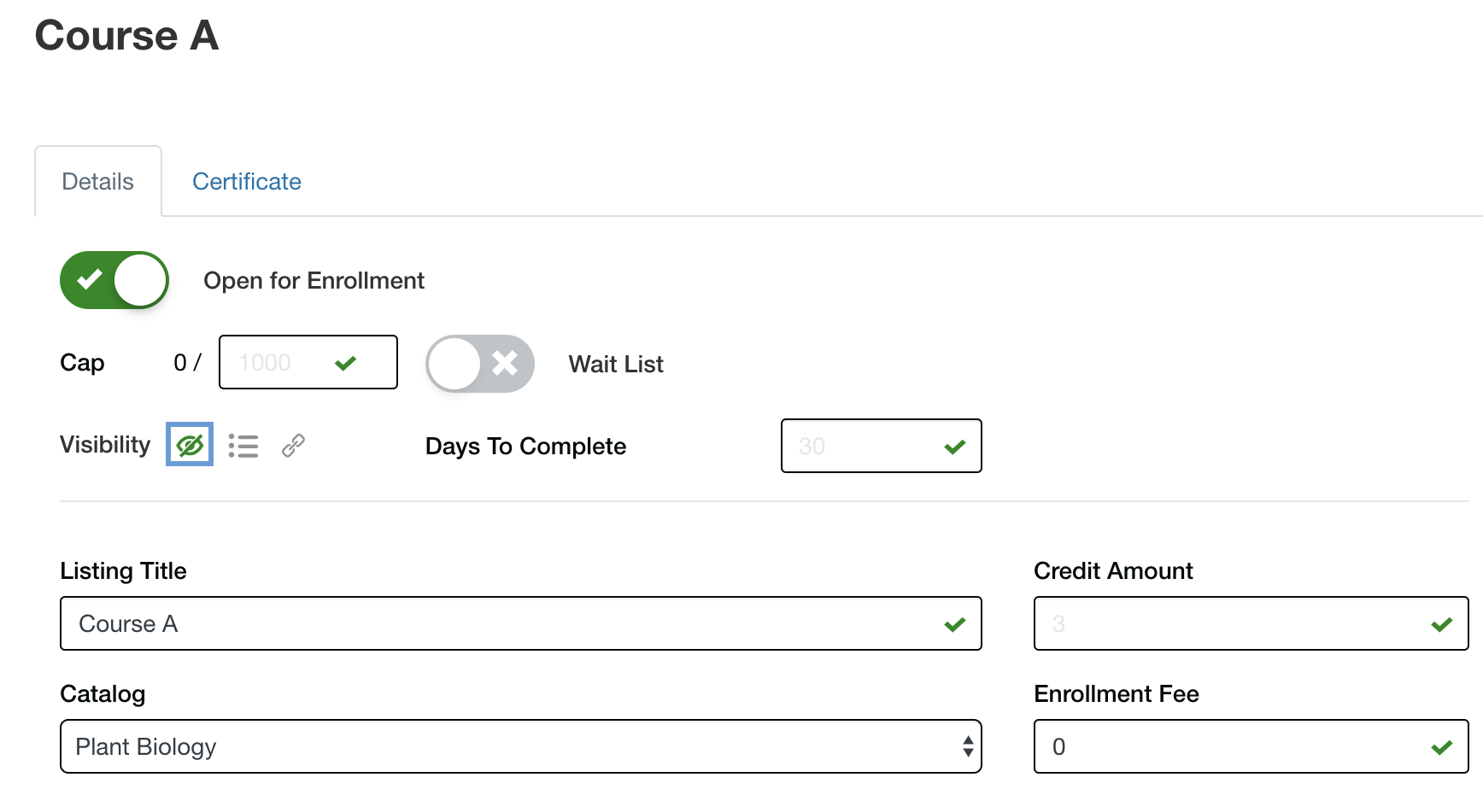
Task: Click the Open for Enrollment label
Action: pos(314,281)
